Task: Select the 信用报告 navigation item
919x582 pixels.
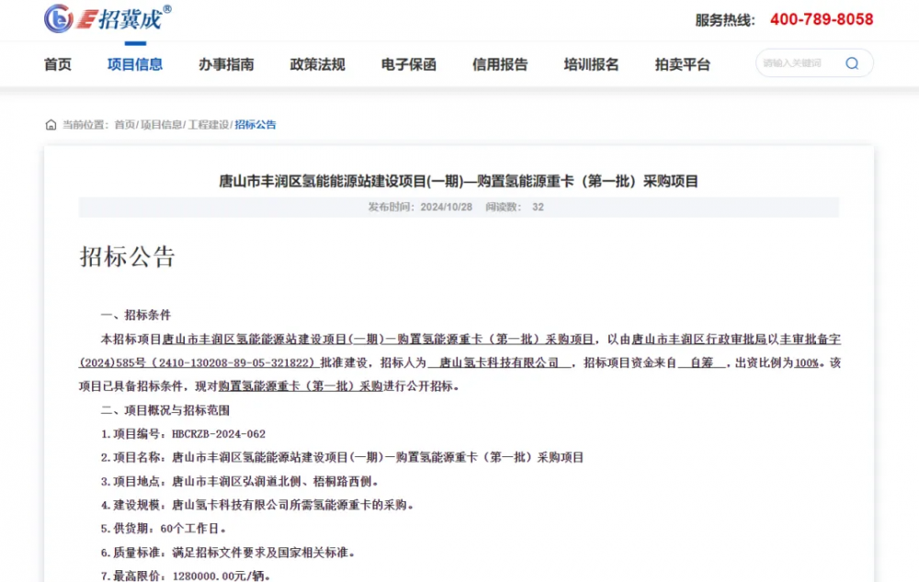Action: 500,64
